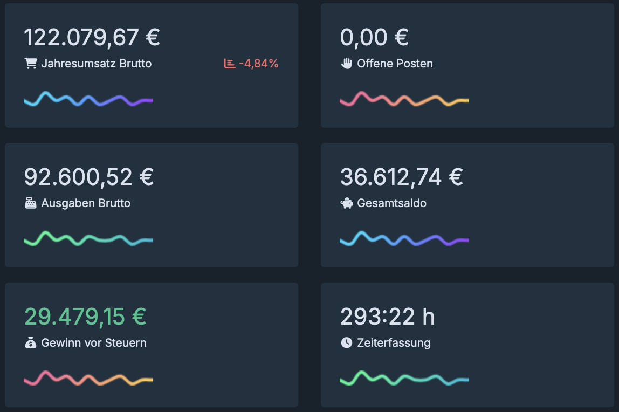Screen dimensions: 619x412
Task: Click the sparkline below Zeiterfassung
Action: tap(404, 379)
